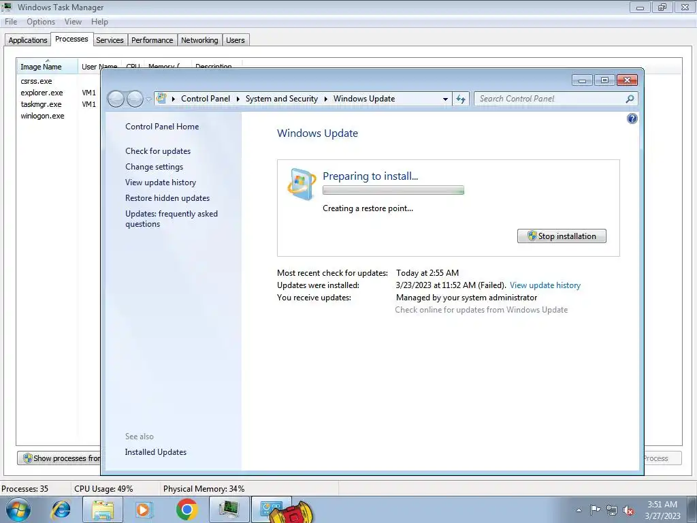The width and height of the screenshot is (697, 523).
Task: Switch to the Performance tab
Action: (x=152, y=40)
